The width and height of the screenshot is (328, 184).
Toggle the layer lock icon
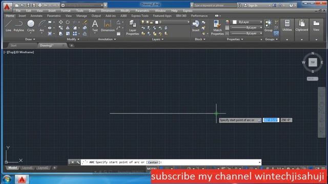click(x=152, y=22)
